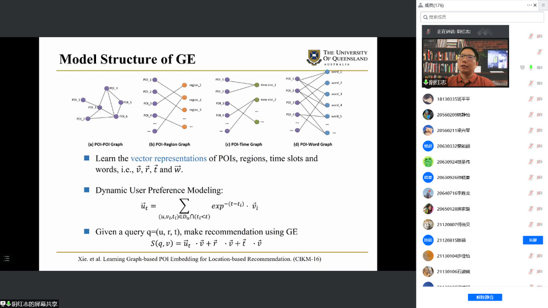Open the three-dots more options menu
Image resolution: width=548 pixels, height=308 pixels.
[529, 5]
